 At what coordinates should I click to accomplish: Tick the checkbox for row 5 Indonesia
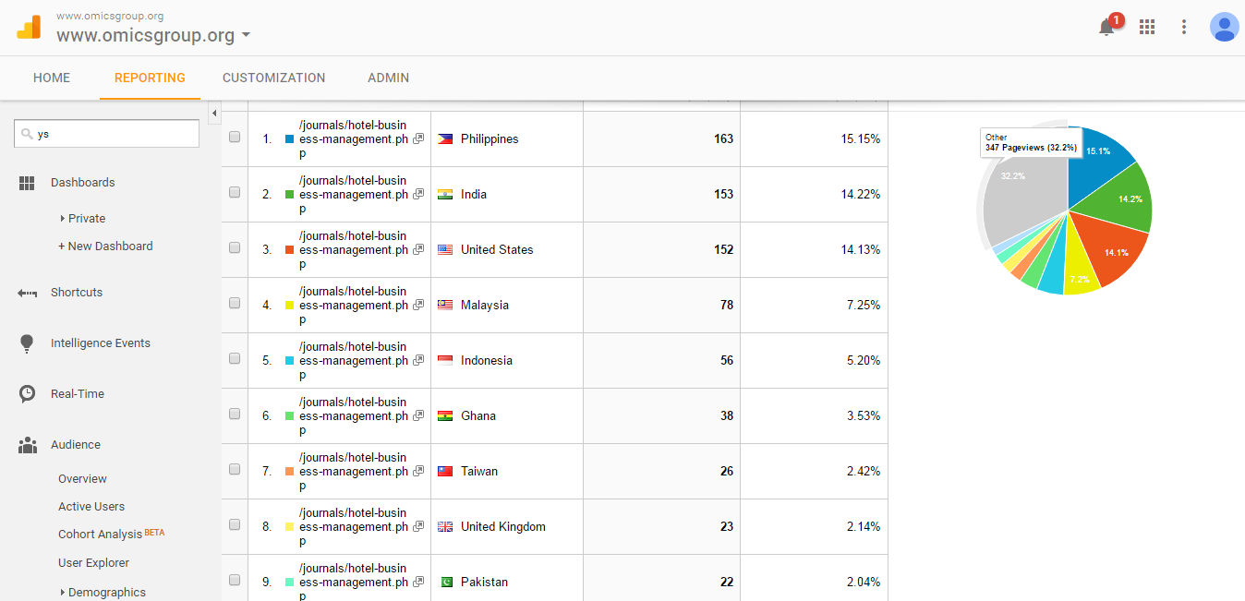tap(235, 358)
